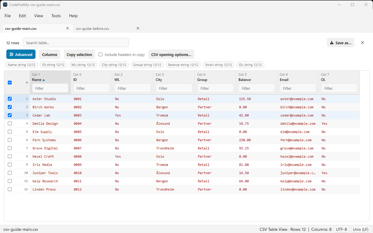Viewport: 373px width, 233px height.
Task: Click the Name column filter field
Action: pos(50,88)
